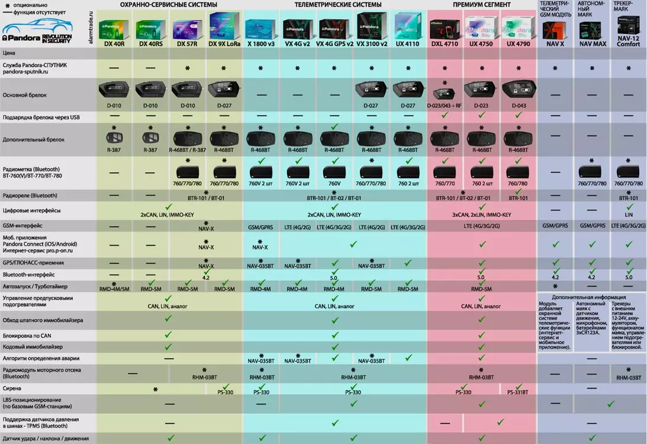Click the 'Цена' row label
The width and height of the screenshot is (647, 444).
coord(9,53)
